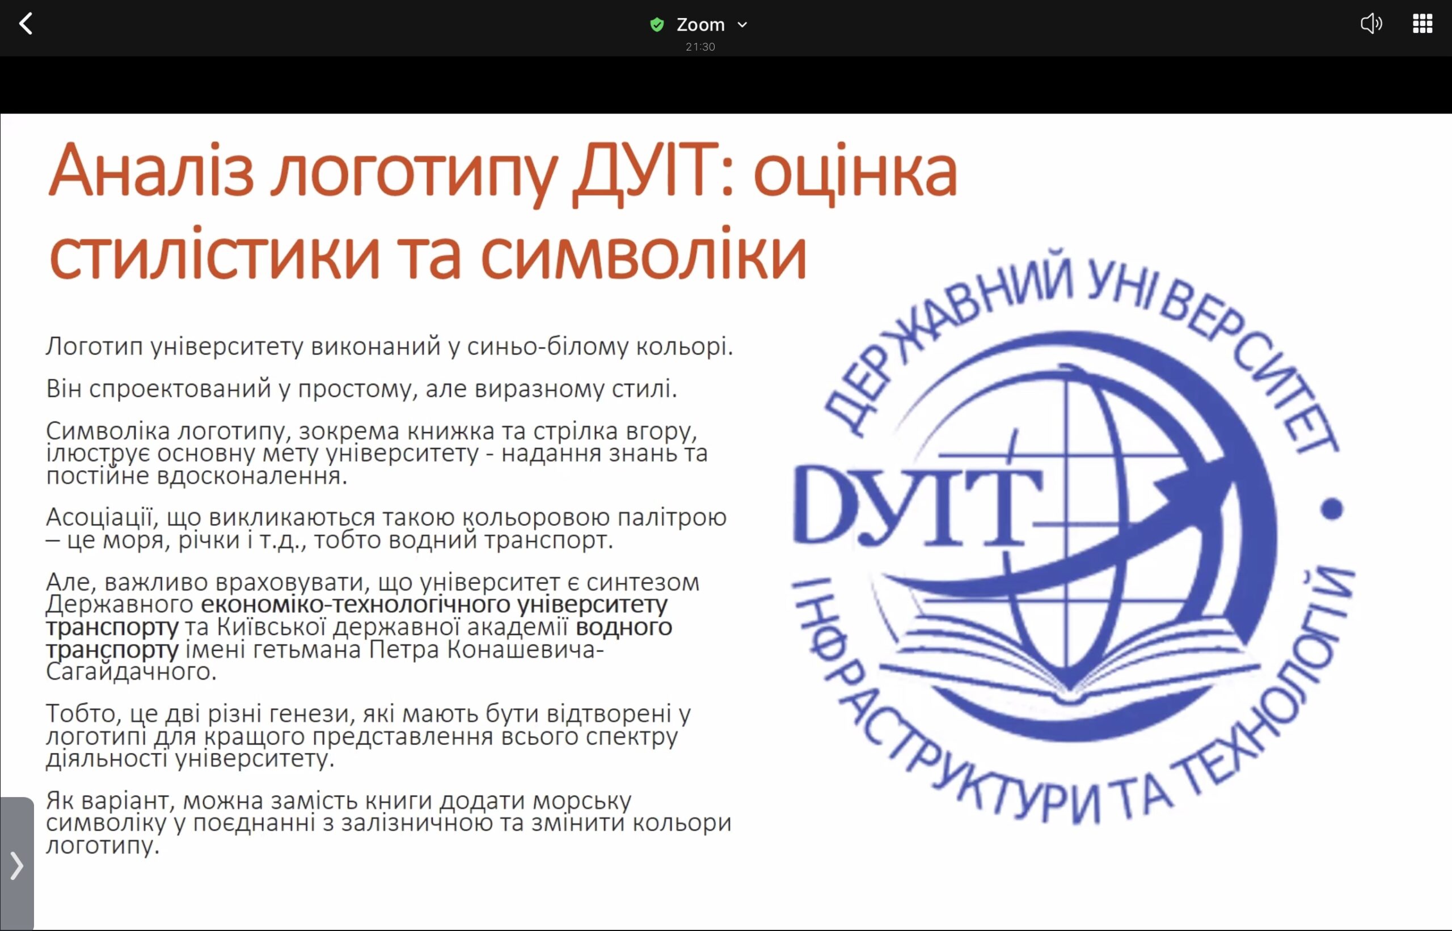Click the 21:30 meeting time

[x=700, y=46]
